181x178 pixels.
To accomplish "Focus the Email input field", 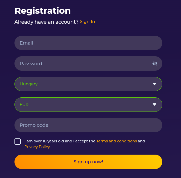I will (x=88, y=43).
